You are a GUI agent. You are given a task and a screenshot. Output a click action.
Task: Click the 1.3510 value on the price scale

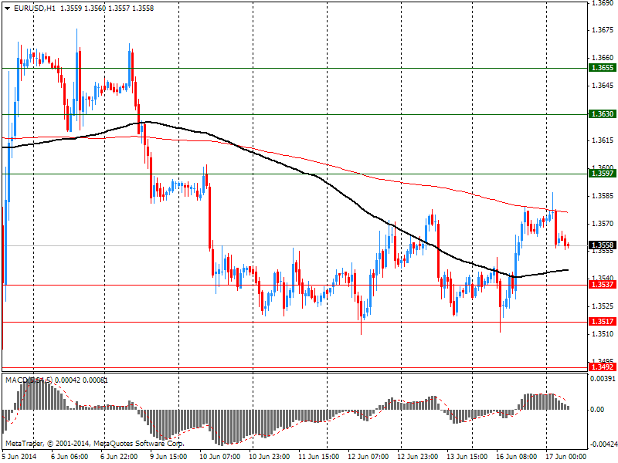pyautogui.click(x=603, y=334)
